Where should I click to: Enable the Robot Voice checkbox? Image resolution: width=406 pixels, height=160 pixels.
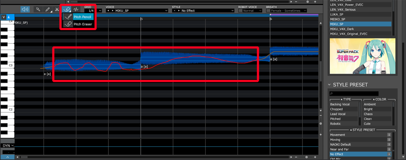point(240,11)
